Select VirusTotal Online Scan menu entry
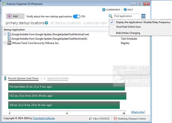The width and height of the screenshot is (172, 123). [x=128, y=27]
